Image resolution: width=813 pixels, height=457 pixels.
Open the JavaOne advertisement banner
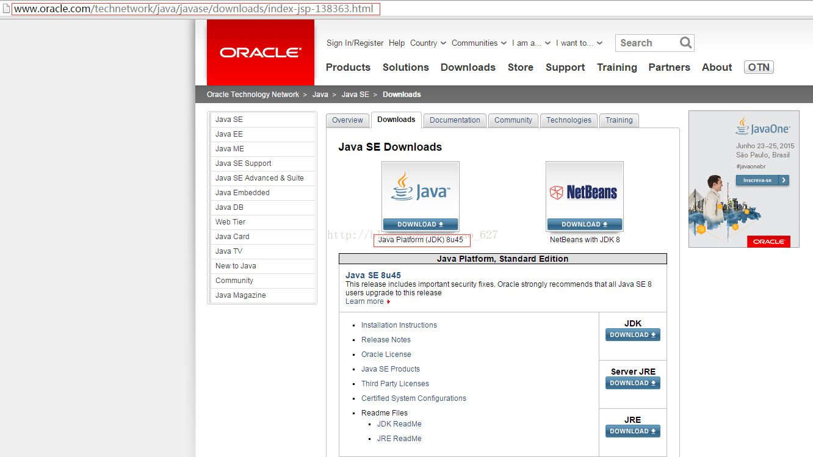coord(743,179)
